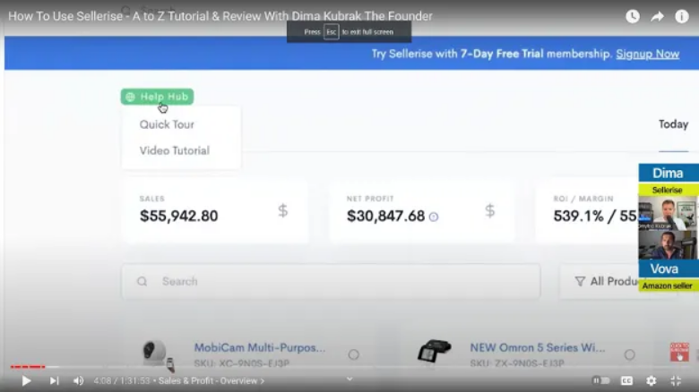
Task: Click the red subscribe overlay icon
Action: point(679,352)
